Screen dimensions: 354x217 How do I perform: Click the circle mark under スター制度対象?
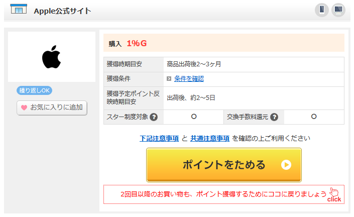(193, 117)
